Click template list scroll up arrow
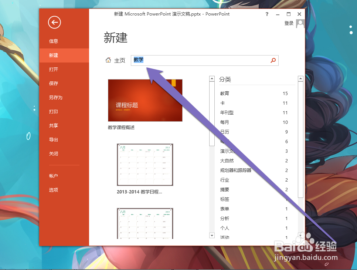357x270 pixels. coord(212,79)
